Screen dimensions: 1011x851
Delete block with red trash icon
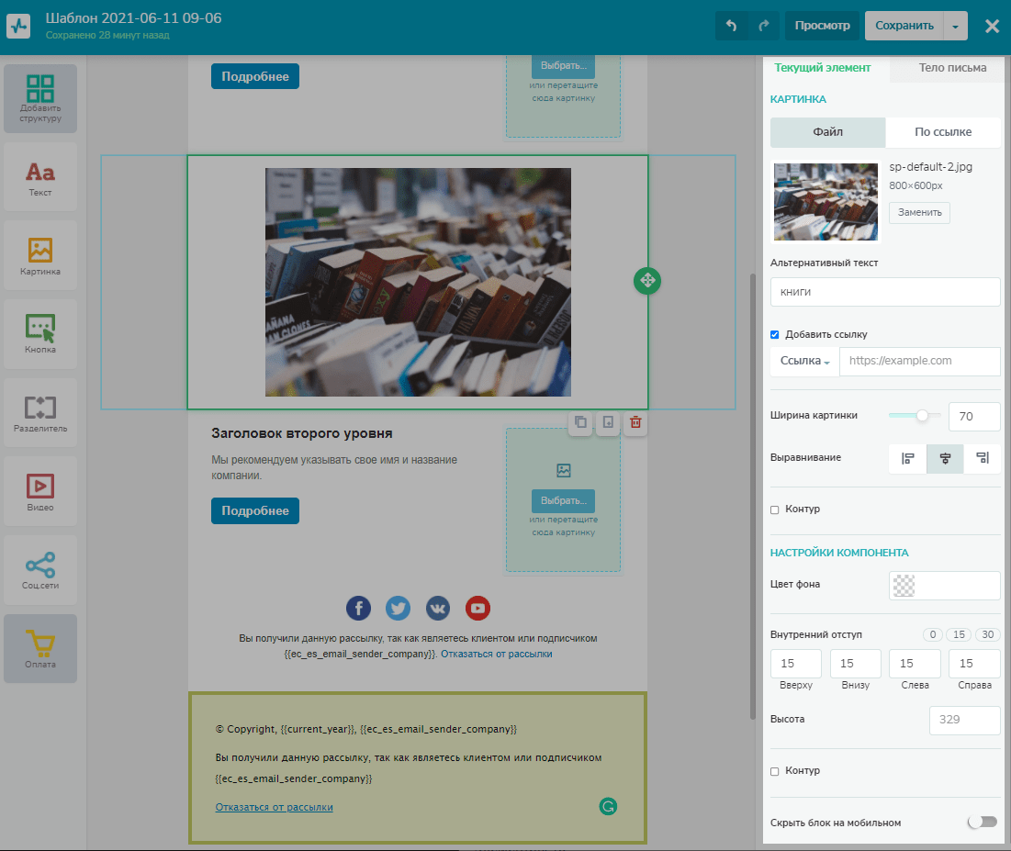(x=635, y=423)
